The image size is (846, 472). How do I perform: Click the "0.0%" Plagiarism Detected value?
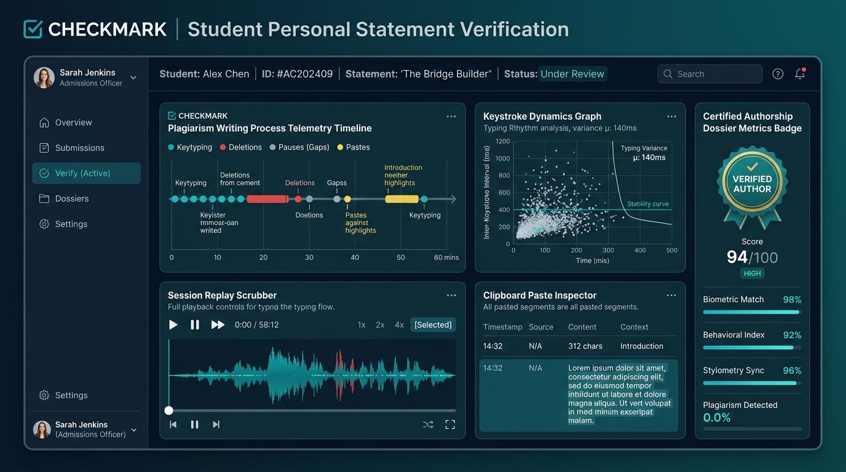pos(717,418)
